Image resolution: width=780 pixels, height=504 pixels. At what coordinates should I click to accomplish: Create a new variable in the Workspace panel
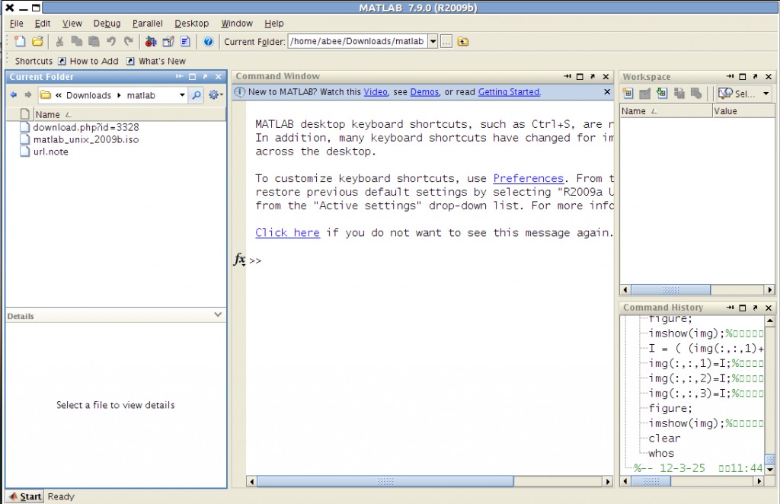[628, 93]
